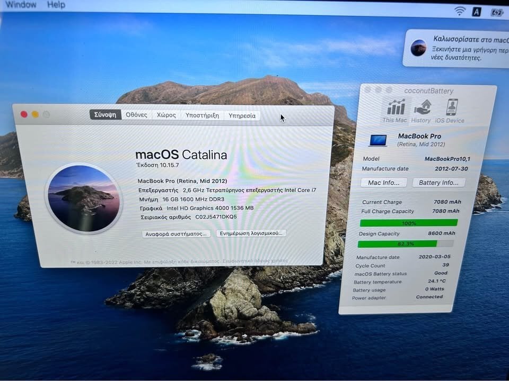Open iOS Device view in coconutBattery
509x381 pixels.
tap(450, 111)
